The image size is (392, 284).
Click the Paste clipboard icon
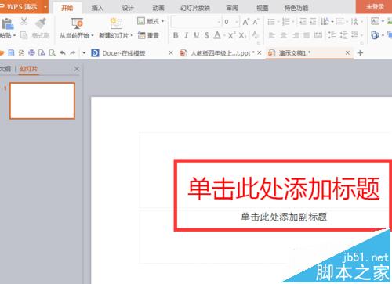click(8, 24)
